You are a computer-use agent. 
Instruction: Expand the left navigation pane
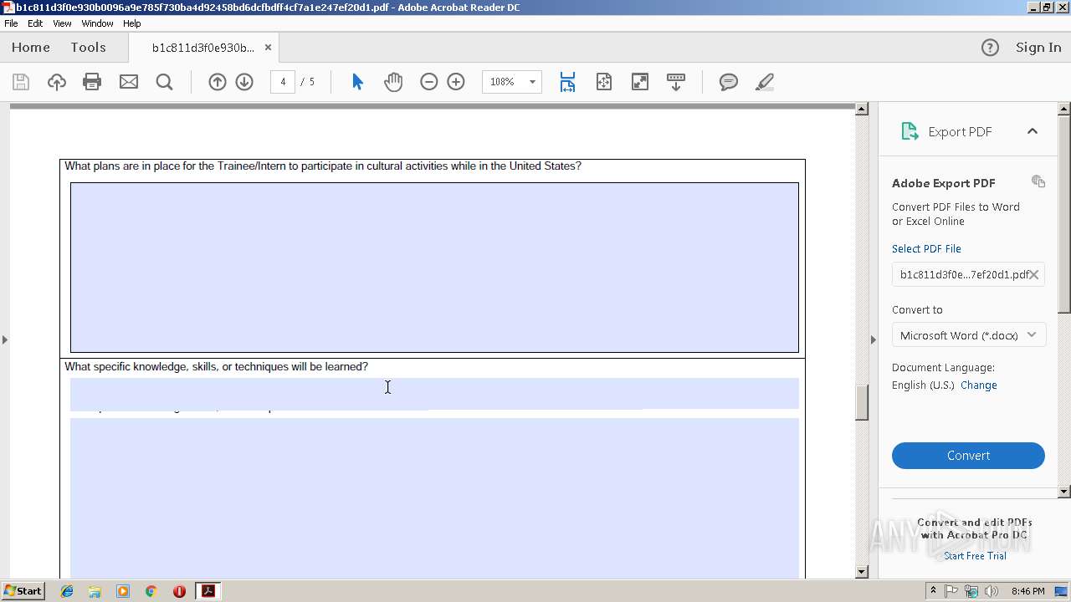[5, 339]
